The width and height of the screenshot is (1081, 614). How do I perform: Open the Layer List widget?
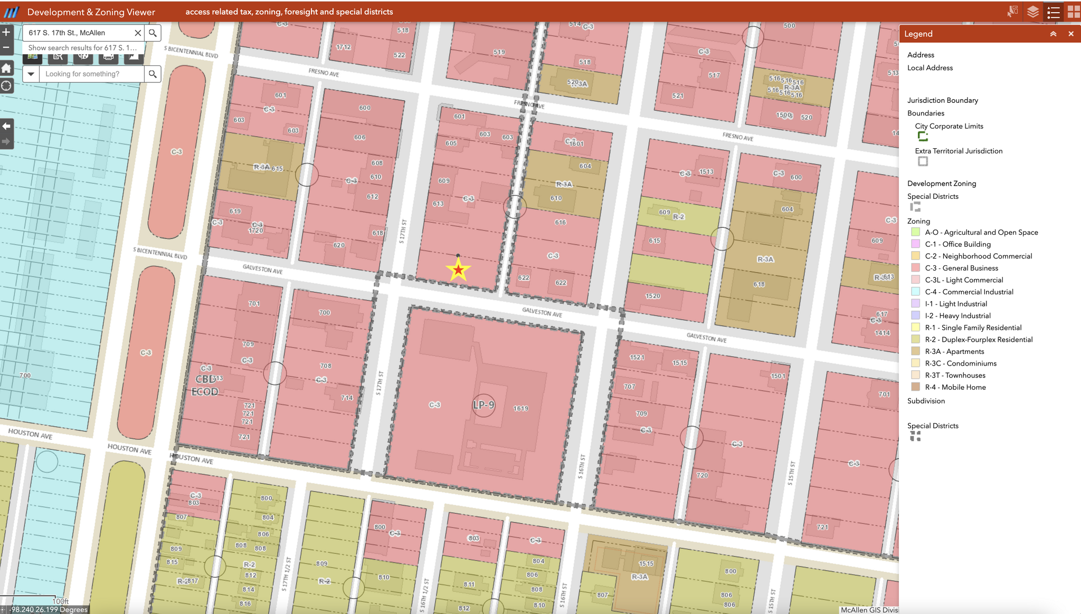tap(1033, 12)
